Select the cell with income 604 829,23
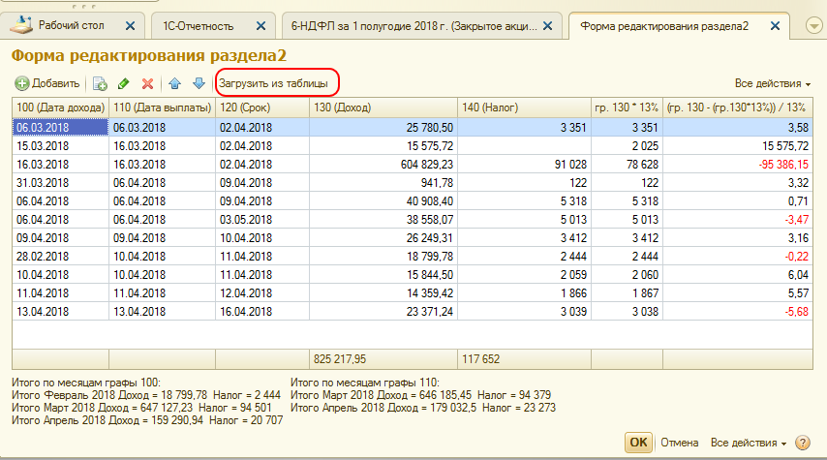 (383, 164)
